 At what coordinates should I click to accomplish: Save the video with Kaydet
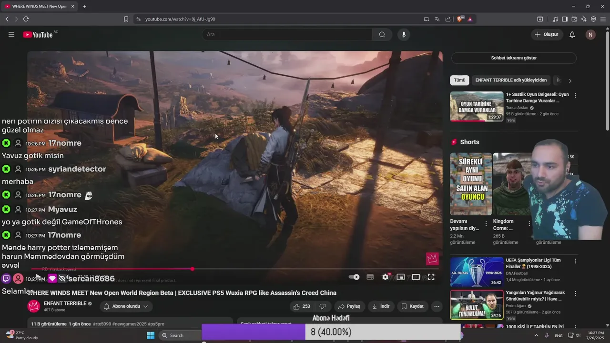coord(413,306)
